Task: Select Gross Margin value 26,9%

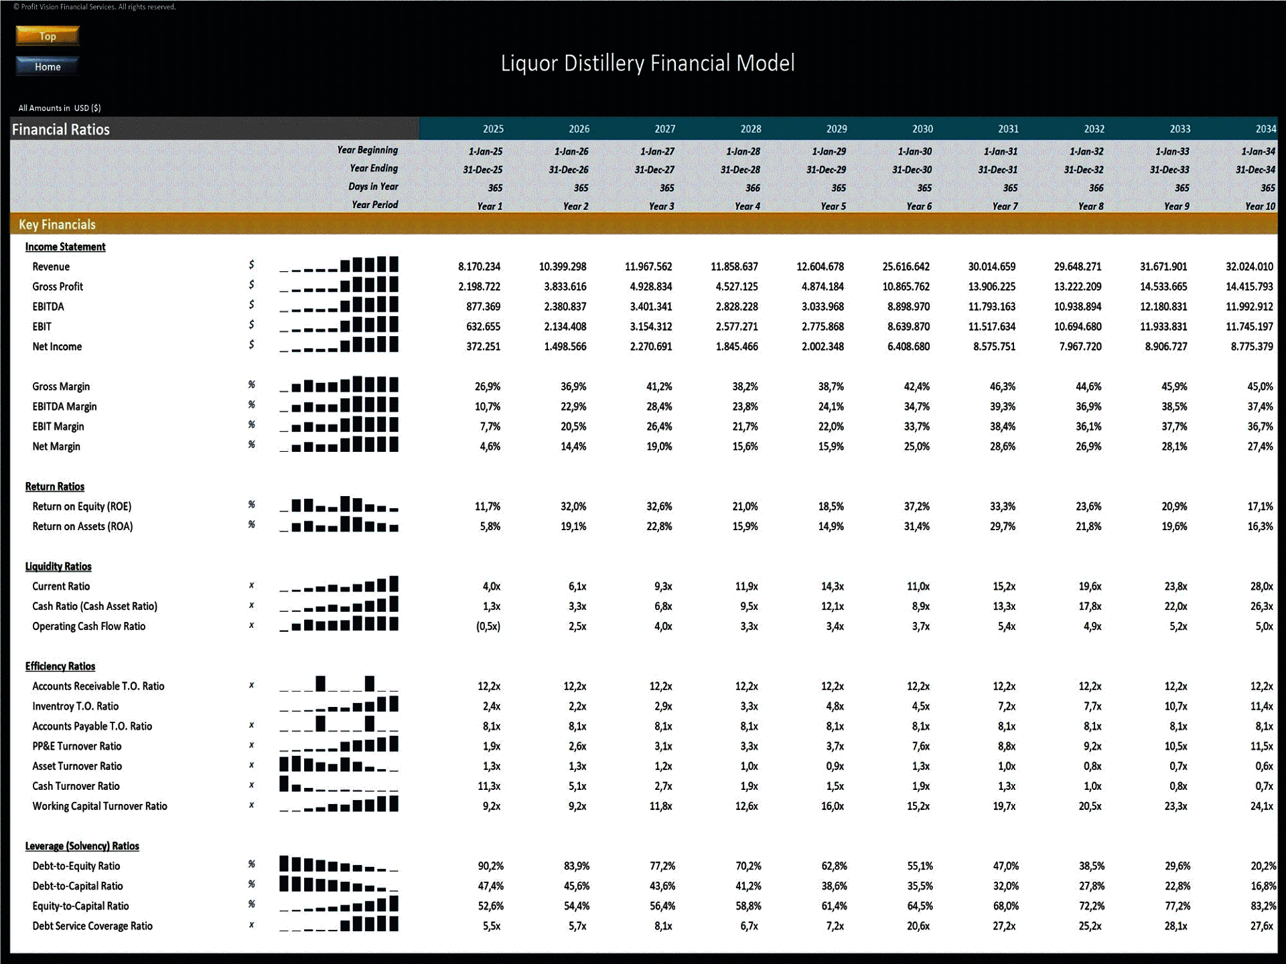Action: click(488, 386)
